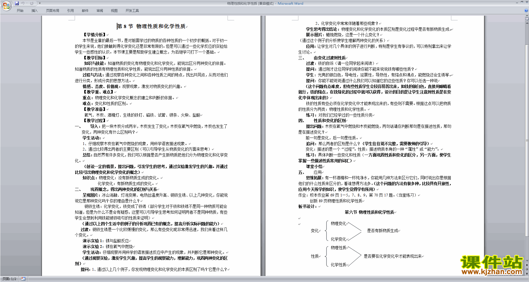Image resolution: width=529 pixels, height=282 pixels.
Task: Click the 【学情分析】 heading
Action: [x=95, y=35]
